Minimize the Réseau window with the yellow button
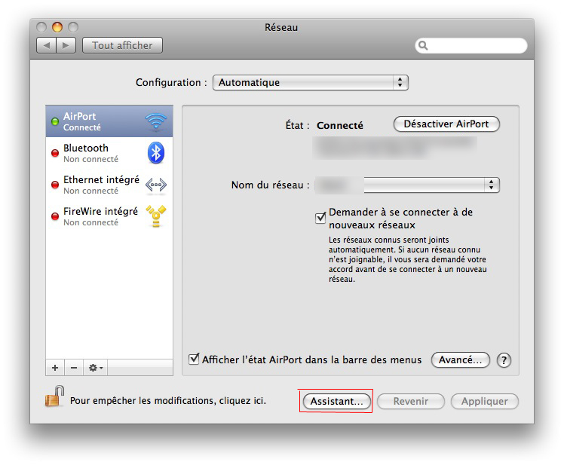The width and height of the screenshot is (564, 465). coord(57,27)
